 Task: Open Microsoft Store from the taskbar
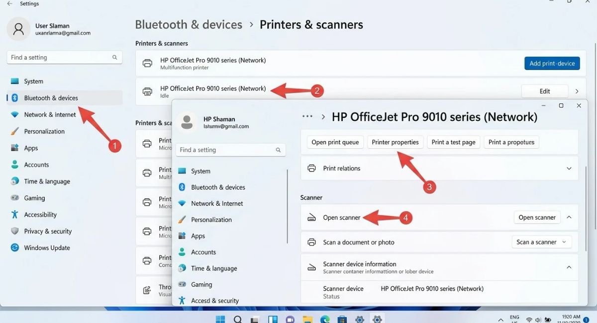point(342,320)
